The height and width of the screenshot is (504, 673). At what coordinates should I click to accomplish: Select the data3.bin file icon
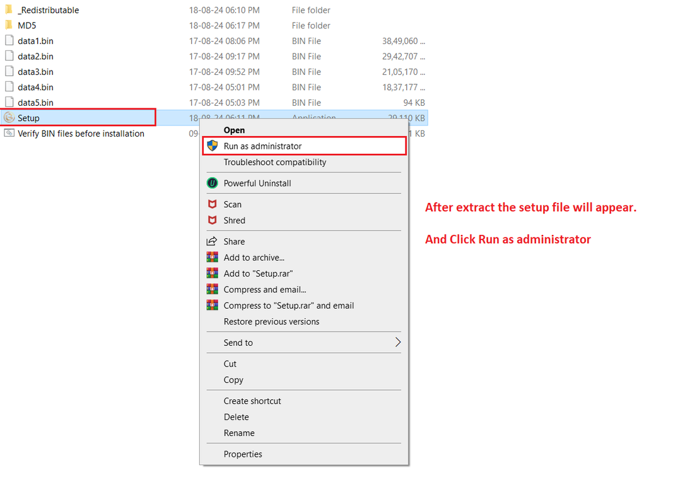(x=9, y=71)
